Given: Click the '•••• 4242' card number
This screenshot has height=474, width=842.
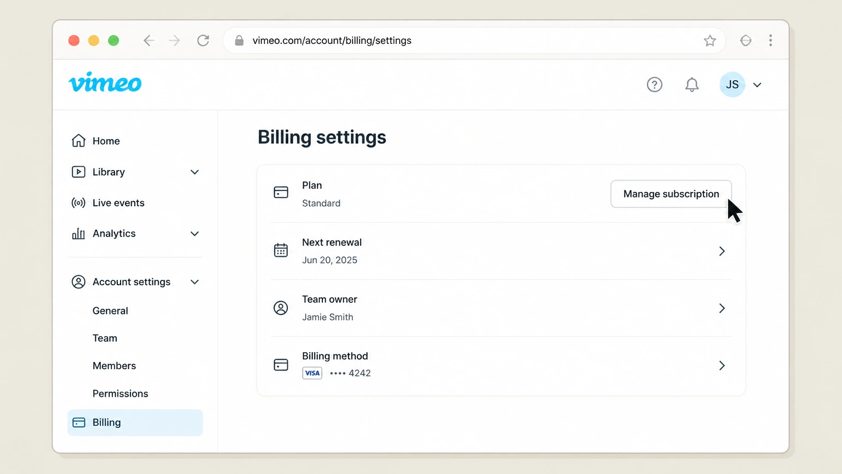Looking at the screenshot, I should pos(350,373).
